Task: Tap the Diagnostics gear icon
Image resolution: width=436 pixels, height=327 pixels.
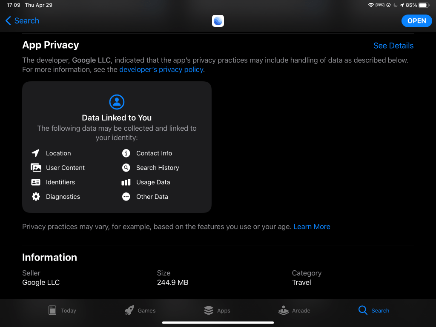Action: [x=36, y=197]
